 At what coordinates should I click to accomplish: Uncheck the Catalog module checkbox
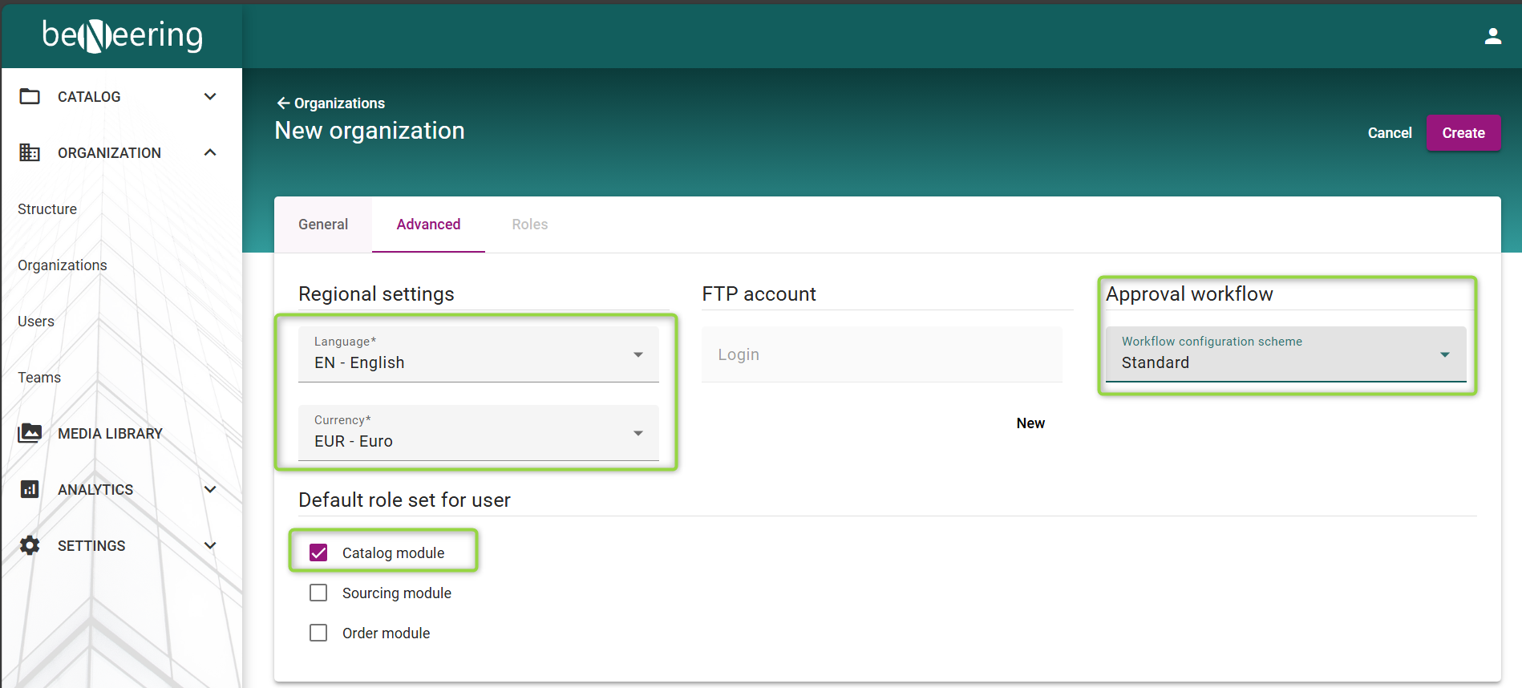[318, 552]
